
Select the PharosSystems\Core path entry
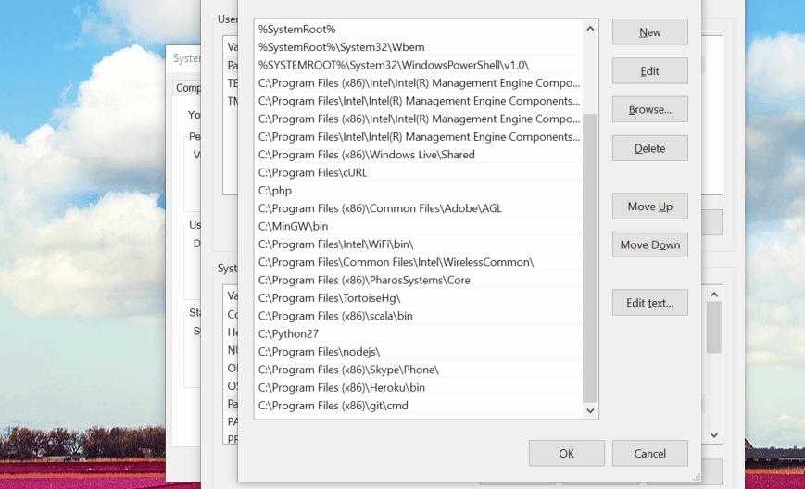pos(419,281)
